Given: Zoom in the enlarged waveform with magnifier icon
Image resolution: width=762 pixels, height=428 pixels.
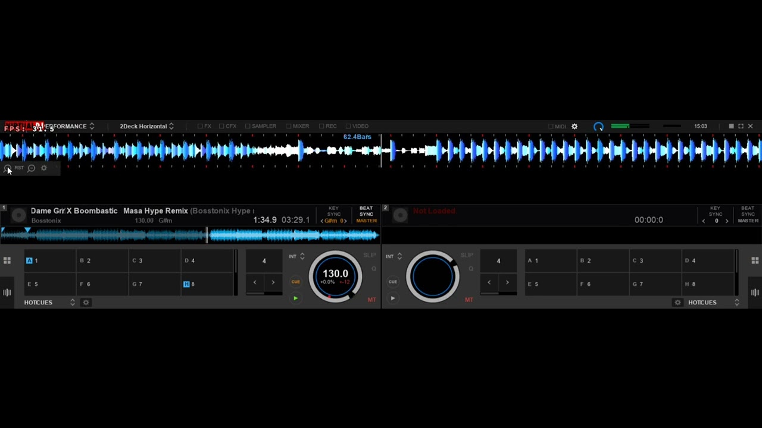Looking at the screenshot, I should pyautogui.click(x=7, y=168).
